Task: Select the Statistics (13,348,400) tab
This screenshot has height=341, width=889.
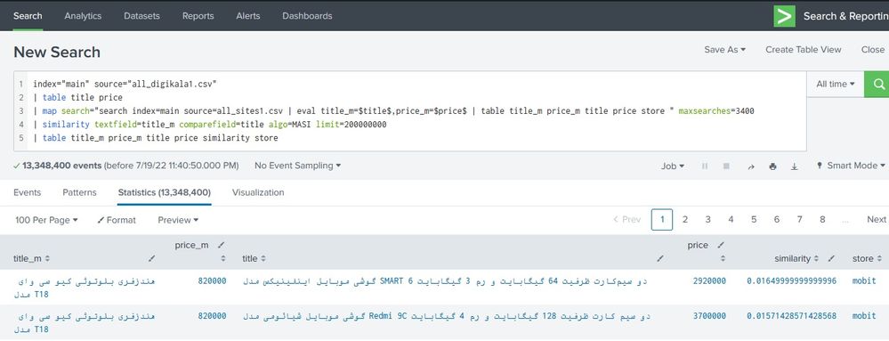Action: coord(165,193)
